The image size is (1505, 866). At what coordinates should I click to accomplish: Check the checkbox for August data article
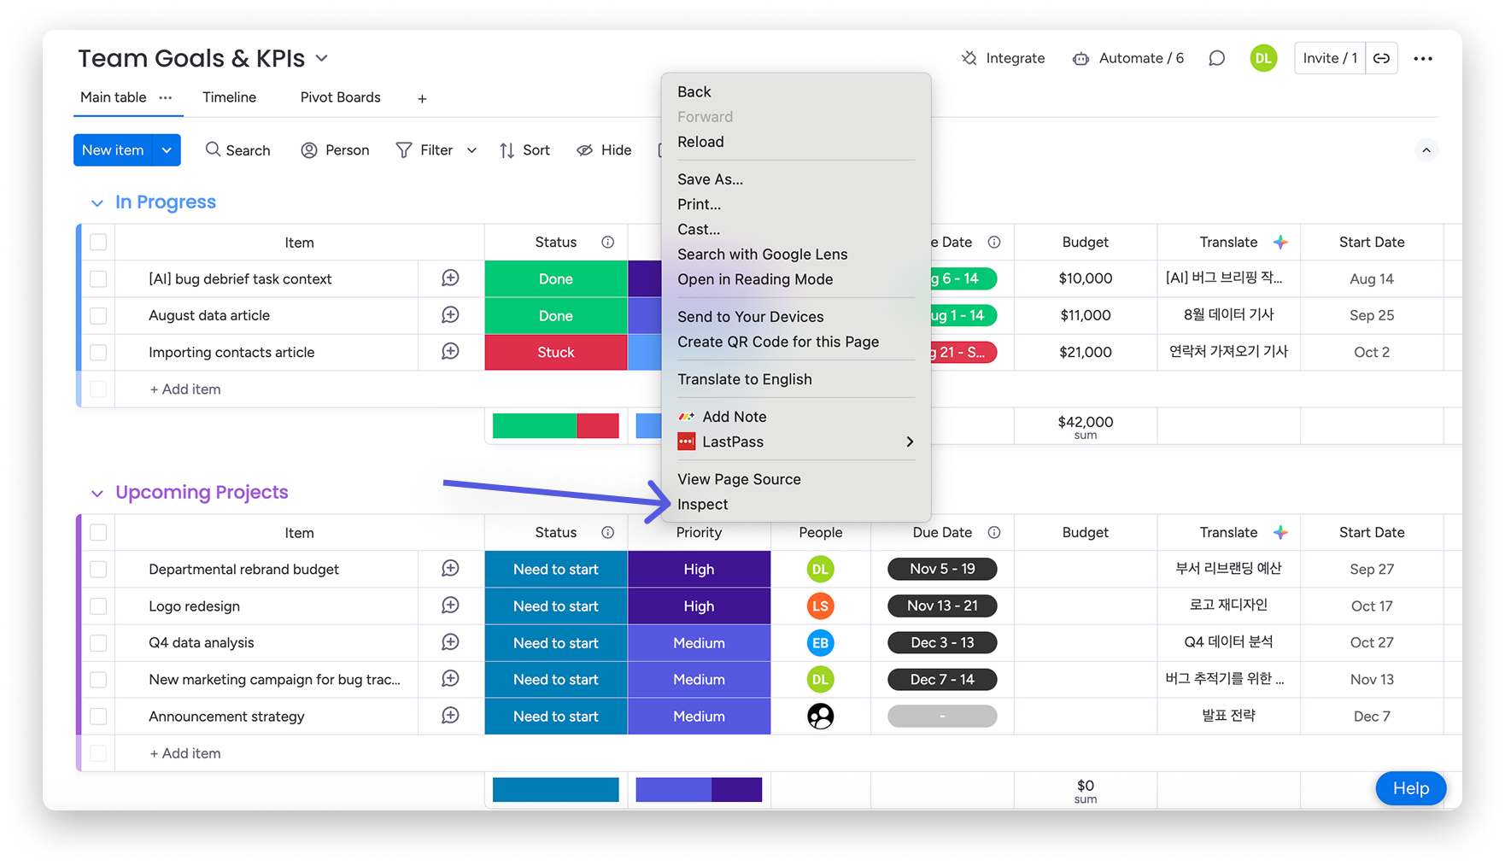click(x=97, y=315)
